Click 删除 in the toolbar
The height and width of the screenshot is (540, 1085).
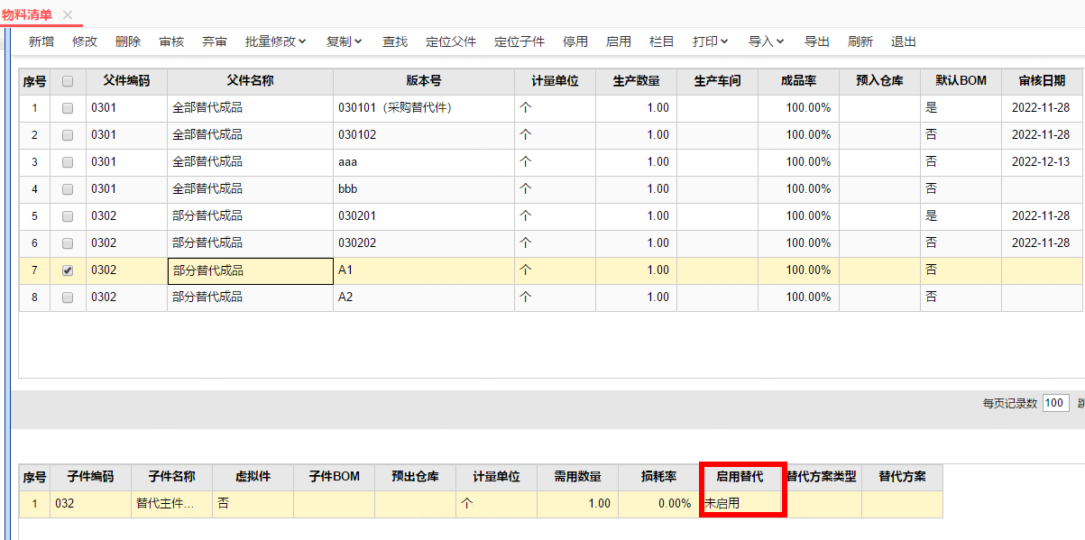[x=128, y=41]
